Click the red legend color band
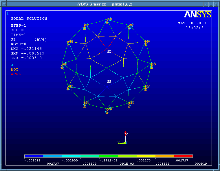 click(183, 156)
